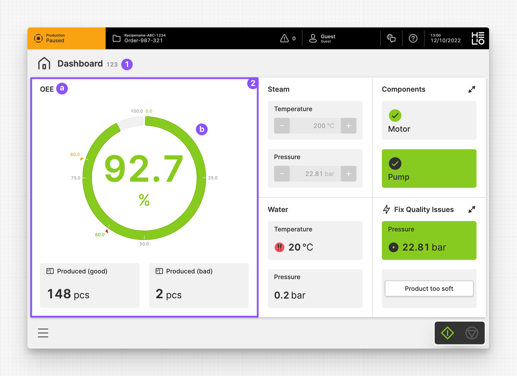Viewport: 517px width, 376px height.
Task: Expand the Fix Quality Issues panel
Action: tap(472, 209)
